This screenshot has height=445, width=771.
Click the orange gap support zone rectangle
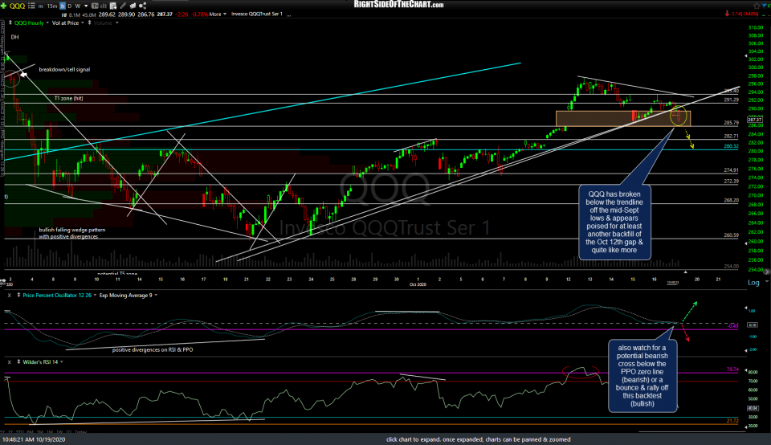coord(623,119)
